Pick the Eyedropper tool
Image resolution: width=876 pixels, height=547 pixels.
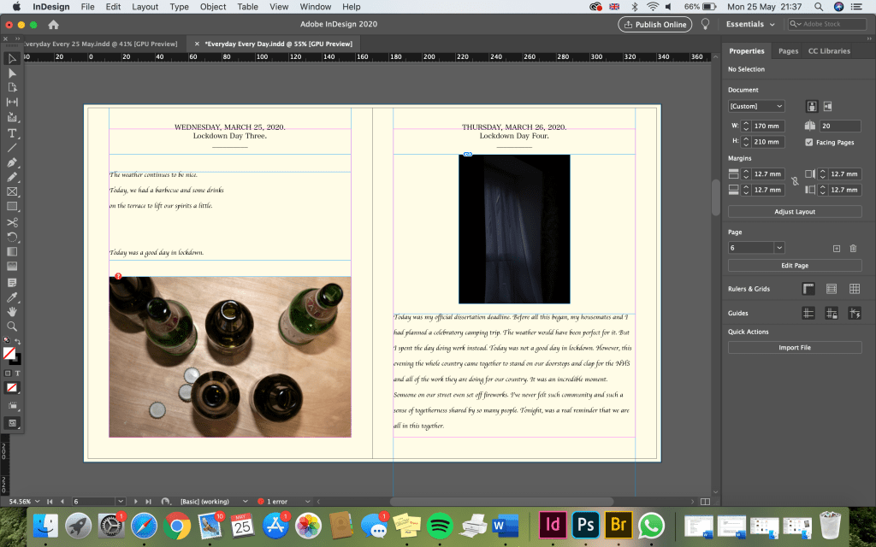(12, 296)
